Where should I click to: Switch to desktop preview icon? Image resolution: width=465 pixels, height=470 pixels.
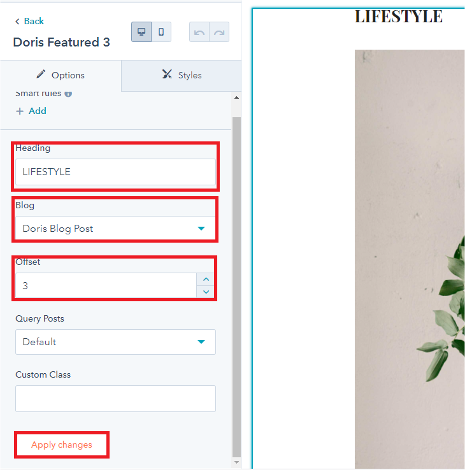[x=141, y=32]
